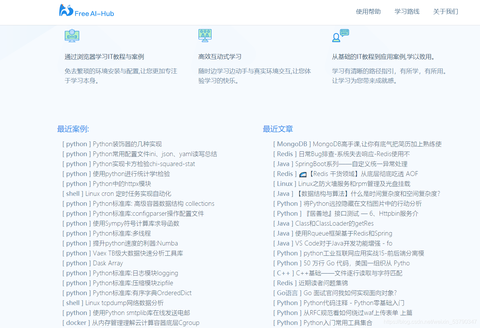Screen dimensions: 480x328
Task: Open the Python装饰器的几种实现 case link
Action: click(x=112, y=144)
